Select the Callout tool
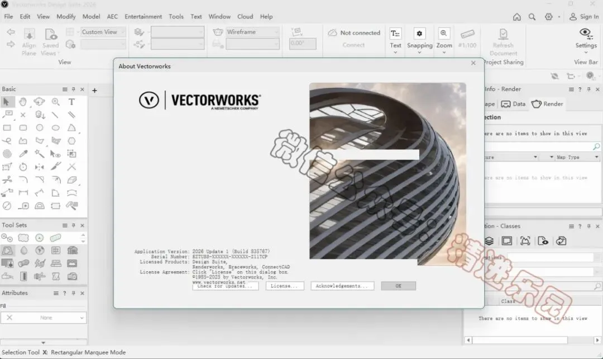Viewport: 603px width, 359px height. click(7, 115)
